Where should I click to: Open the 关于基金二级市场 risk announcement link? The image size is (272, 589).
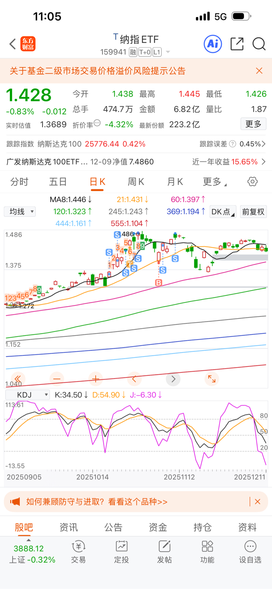click(x=97, y=71)
